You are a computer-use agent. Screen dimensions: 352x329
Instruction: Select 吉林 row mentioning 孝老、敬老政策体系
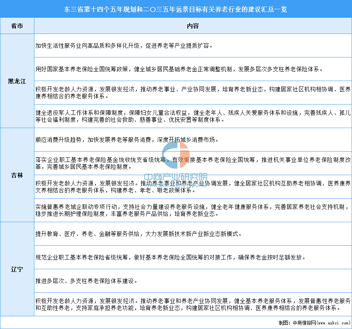tap(193, 187)
